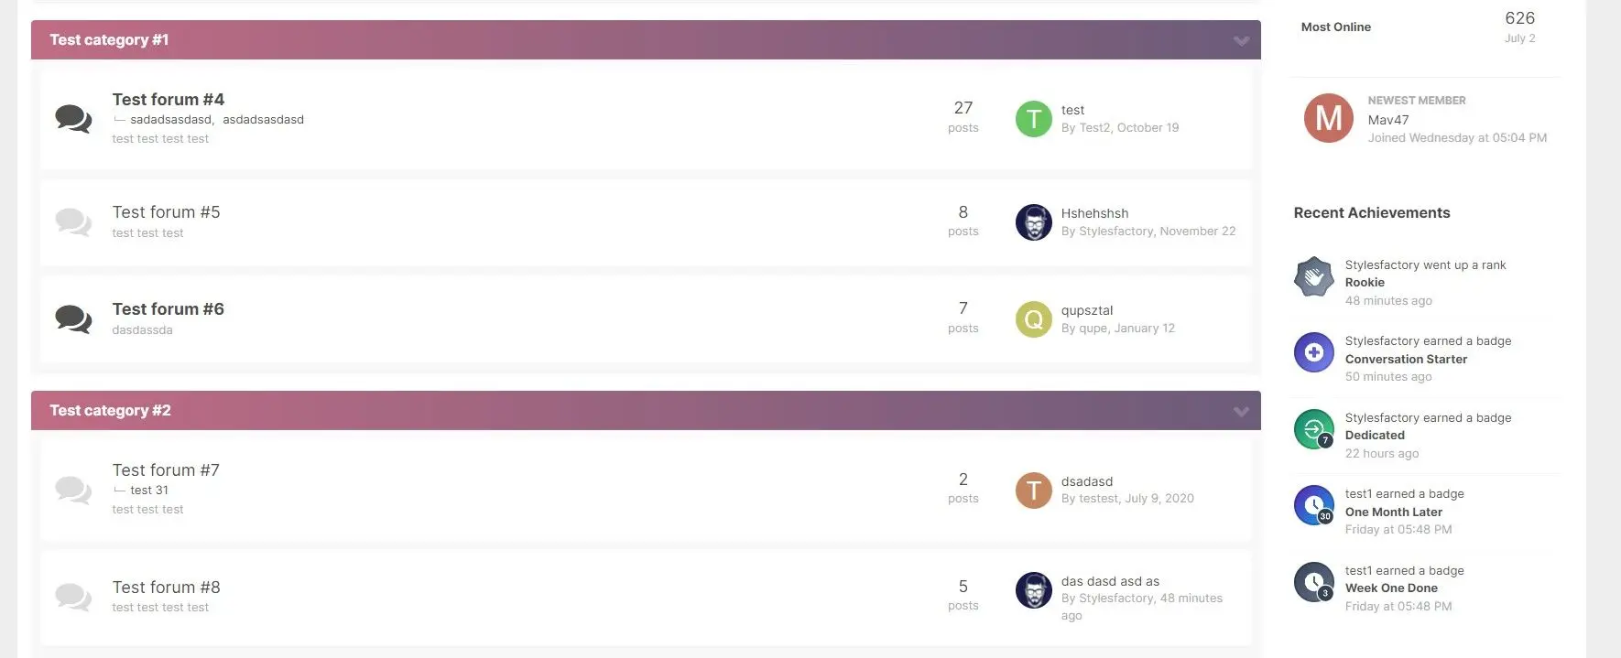Open the das dasd asd as topic
Viewport: 1621px width, 658px height.
tap(1110, 581)
